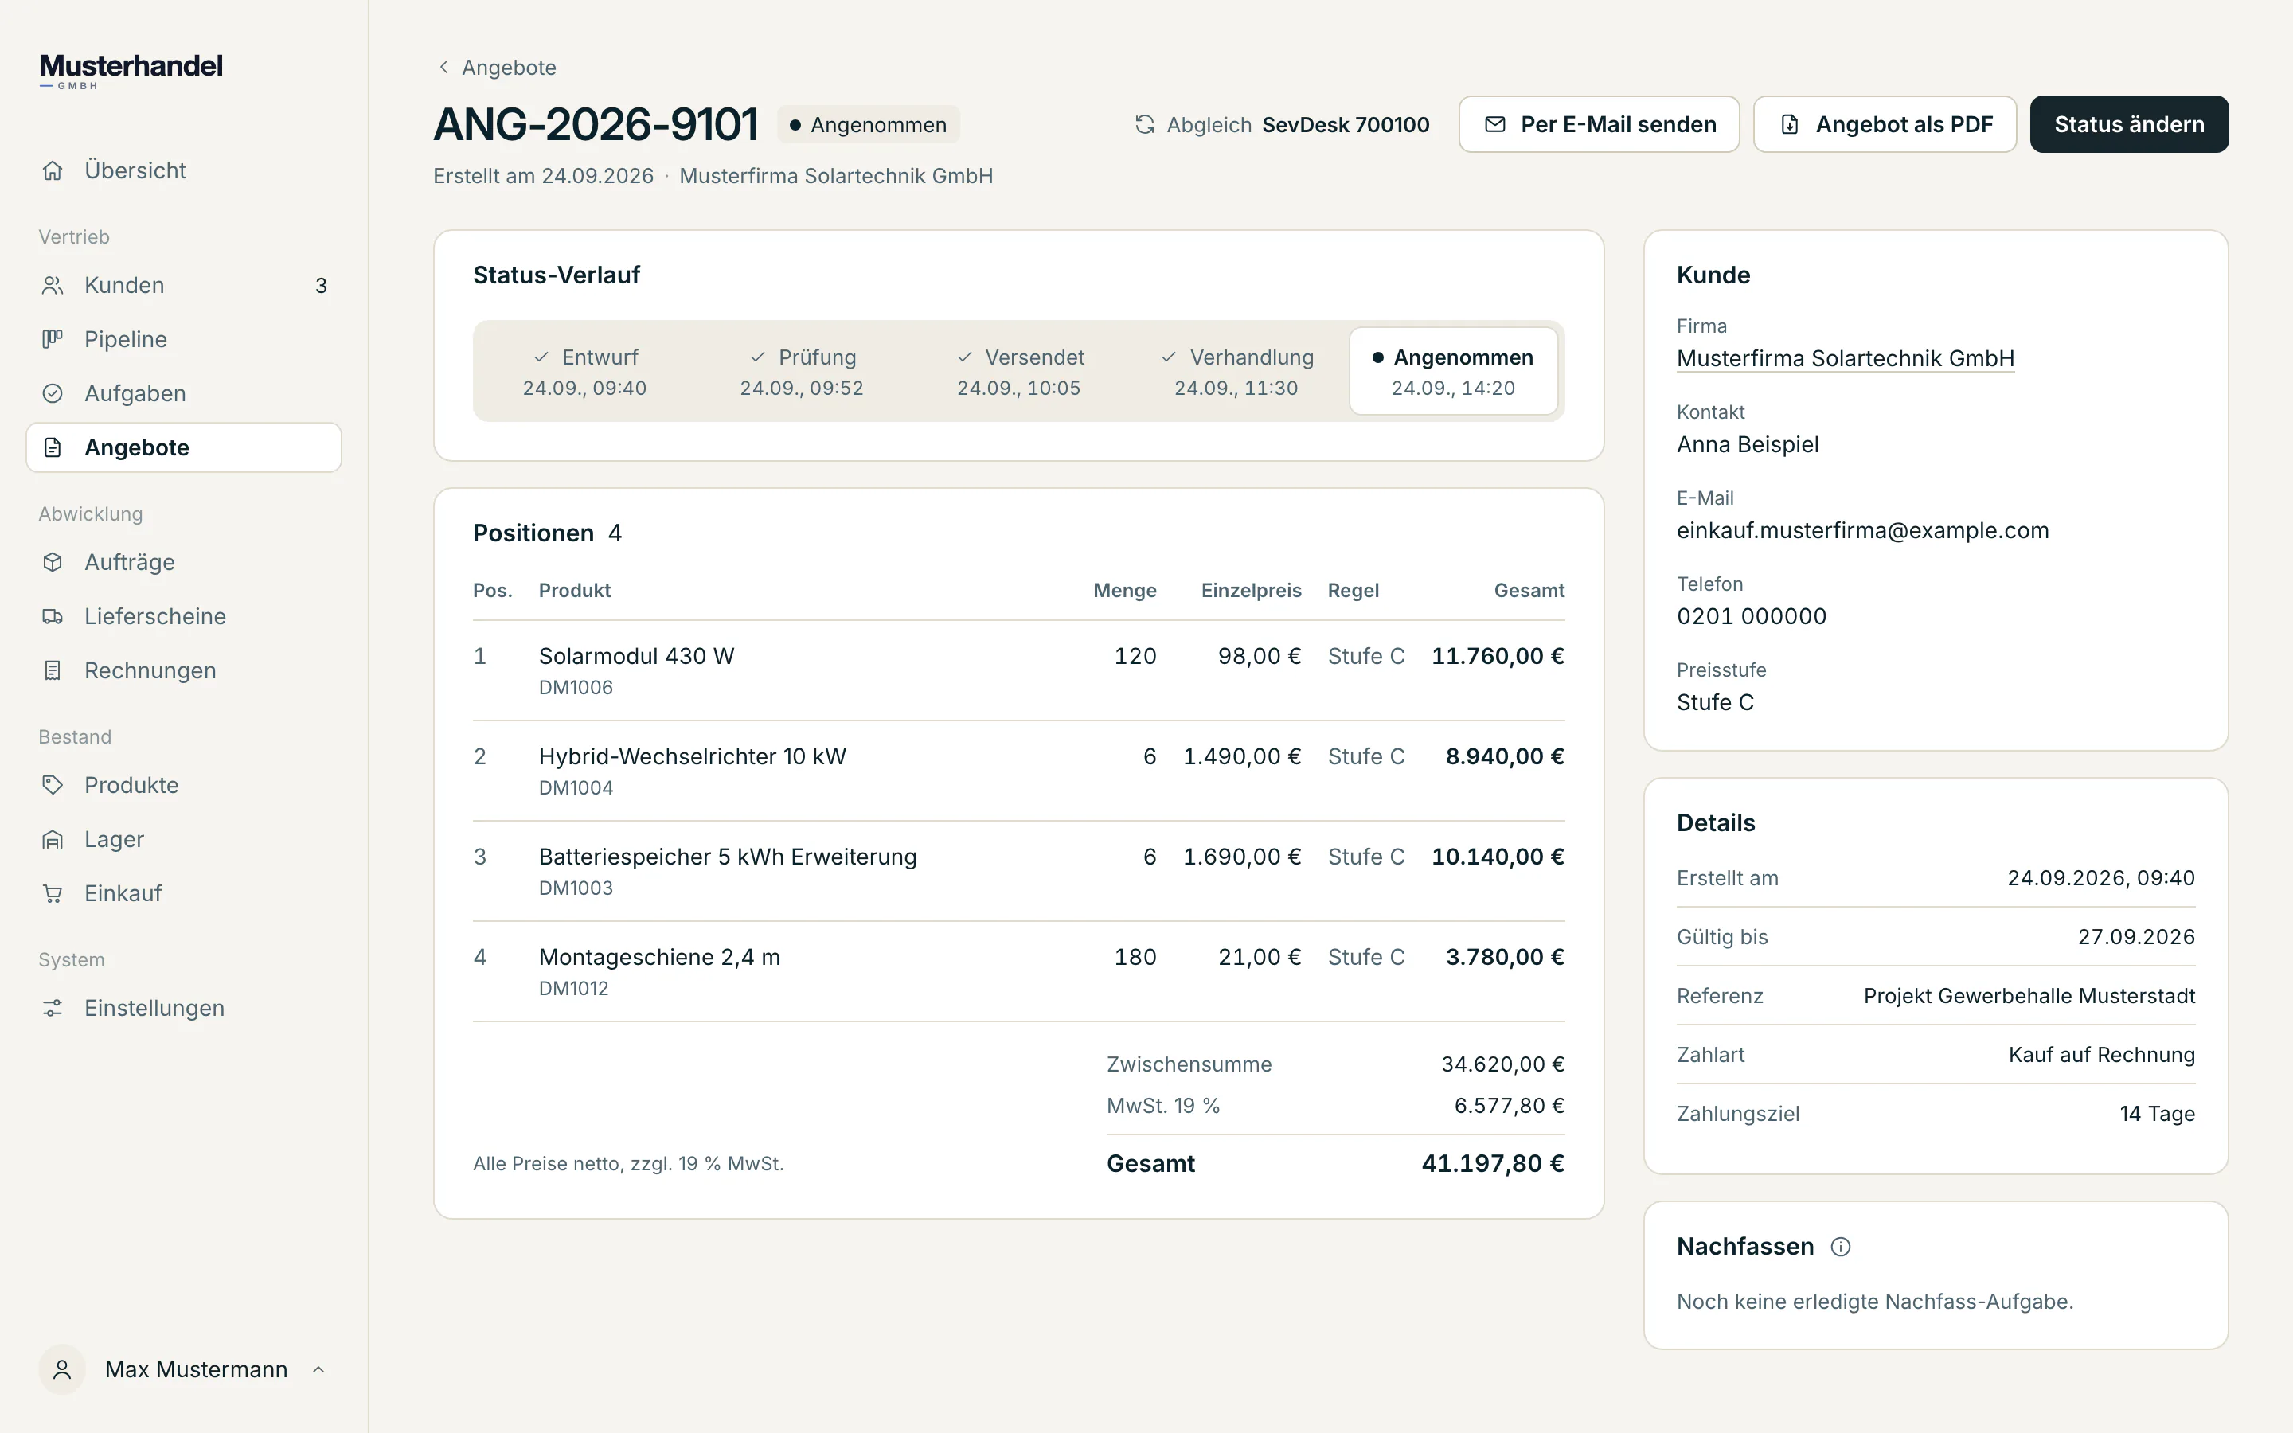
Task: Go back via the Angebote breadcrumb chevron
Action: click(x=443, y=68)
